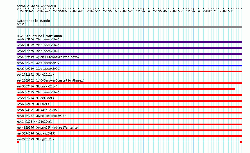The height and width of the screenshot is (153, 250).
Task: Click ruler position 22896460
Action: point(27,11)
